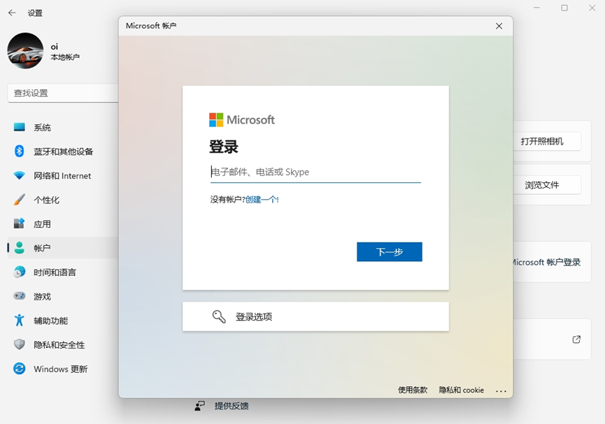This screenshot has width=605, height=424.
Task: Click the Wi-Fi network icon
Action: 20,176
